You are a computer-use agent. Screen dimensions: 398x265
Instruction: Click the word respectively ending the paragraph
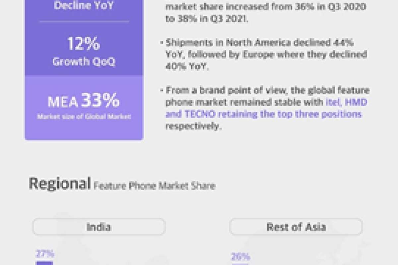[193, 127]
